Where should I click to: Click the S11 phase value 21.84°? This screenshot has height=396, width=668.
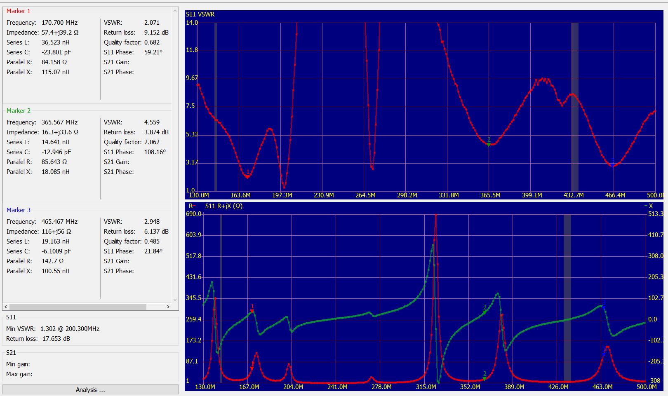point(153,251)
